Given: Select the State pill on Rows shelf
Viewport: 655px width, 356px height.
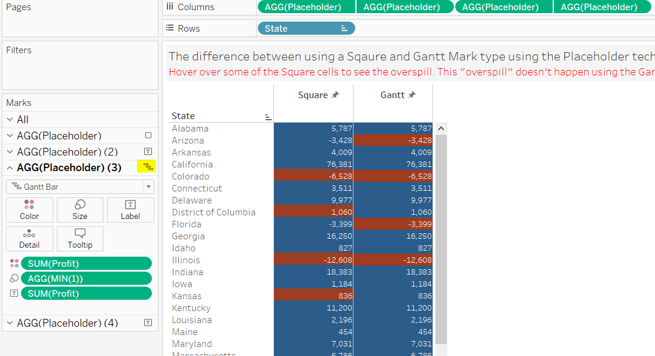Looking at the screenshot, I should point(306,28).
